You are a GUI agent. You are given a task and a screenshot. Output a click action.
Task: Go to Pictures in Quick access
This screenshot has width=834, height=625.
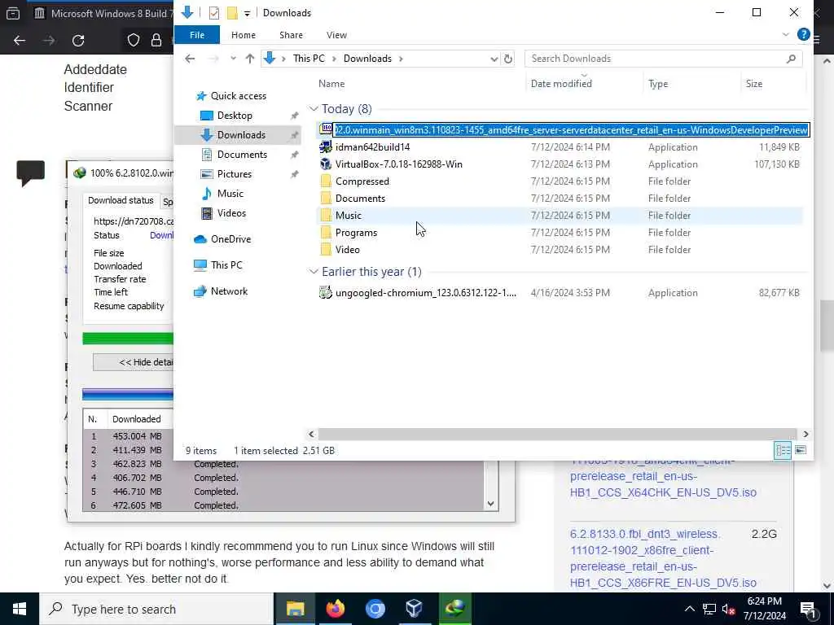tap(234, 174)
